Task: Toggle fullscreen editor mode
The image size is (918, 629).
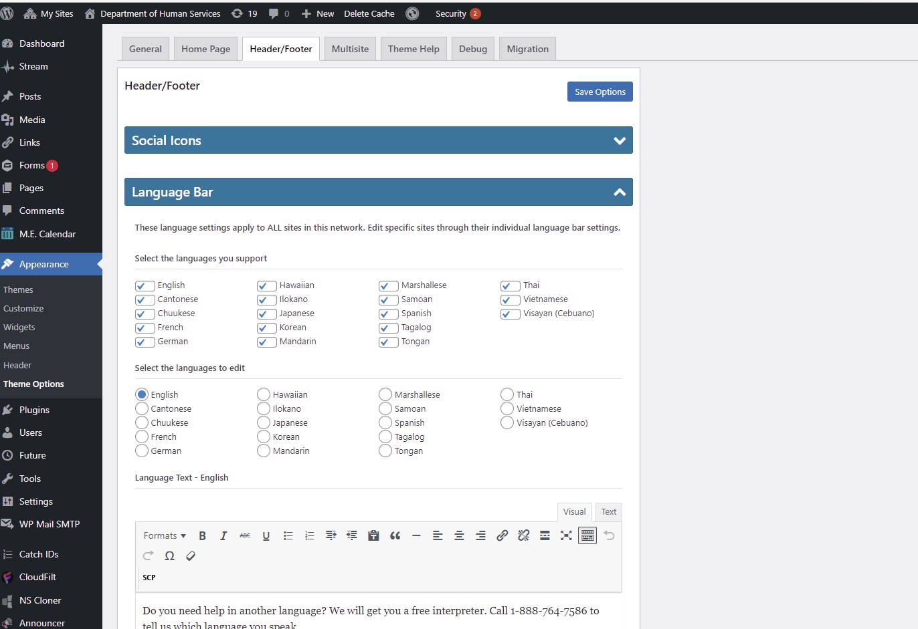Action: pos(566,535)
